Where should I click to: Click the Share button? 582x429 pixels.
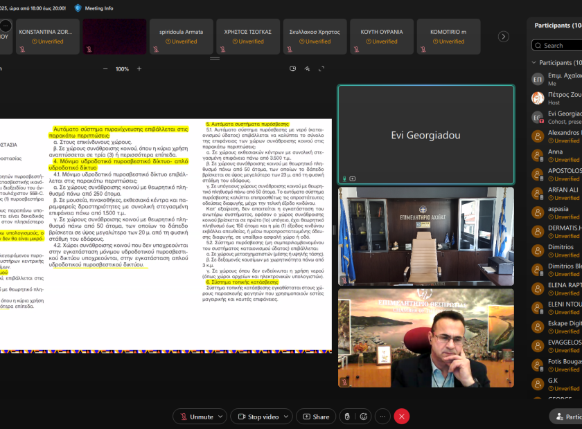click(316, 417)
